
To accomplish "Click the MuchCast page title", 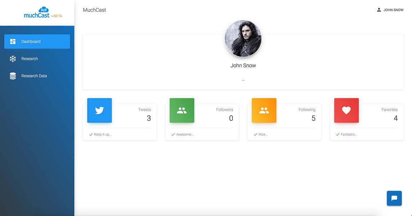I will [94, 10].
